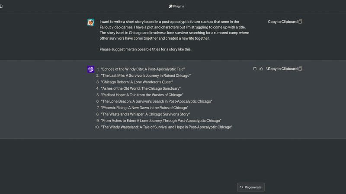This screenshot has width=346, height=194.
Task: Click the clipboard icon beside the response's copy text
Action: tap(300, 69)
